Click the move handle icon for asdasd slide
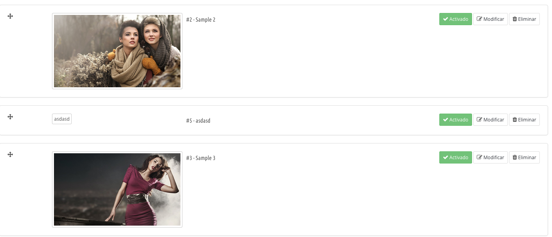The width and height of the screenshot is (552, 237). pos(10,117)
